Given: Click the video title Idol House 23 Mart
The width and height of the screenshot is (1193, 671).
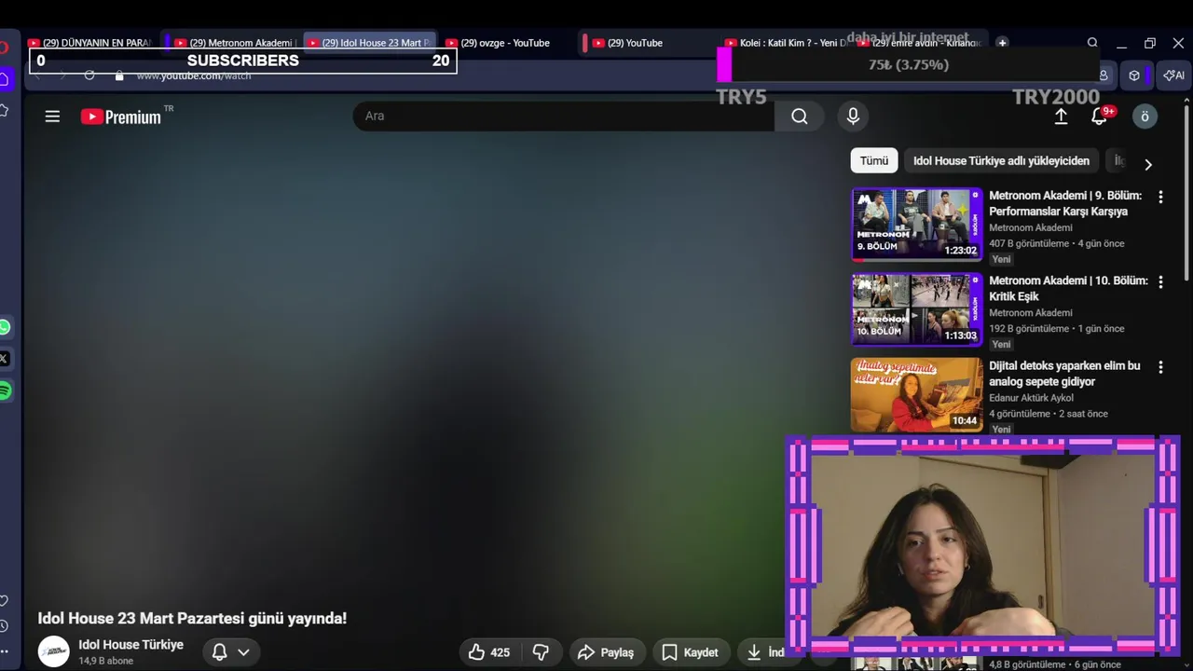Looking at the screenshot, I should pyautogui.click(x=192, y=618).
